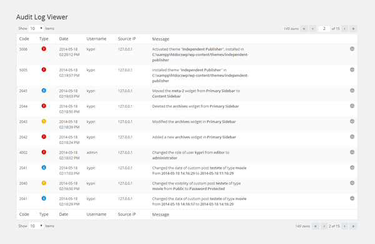375x244 pixels.
Task: Click red critical type icon on row 4002
Action: (x=44, y=152)
